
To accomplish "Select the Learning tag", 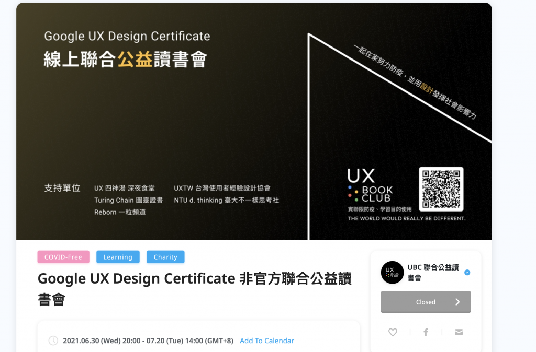I will [118, 257].
